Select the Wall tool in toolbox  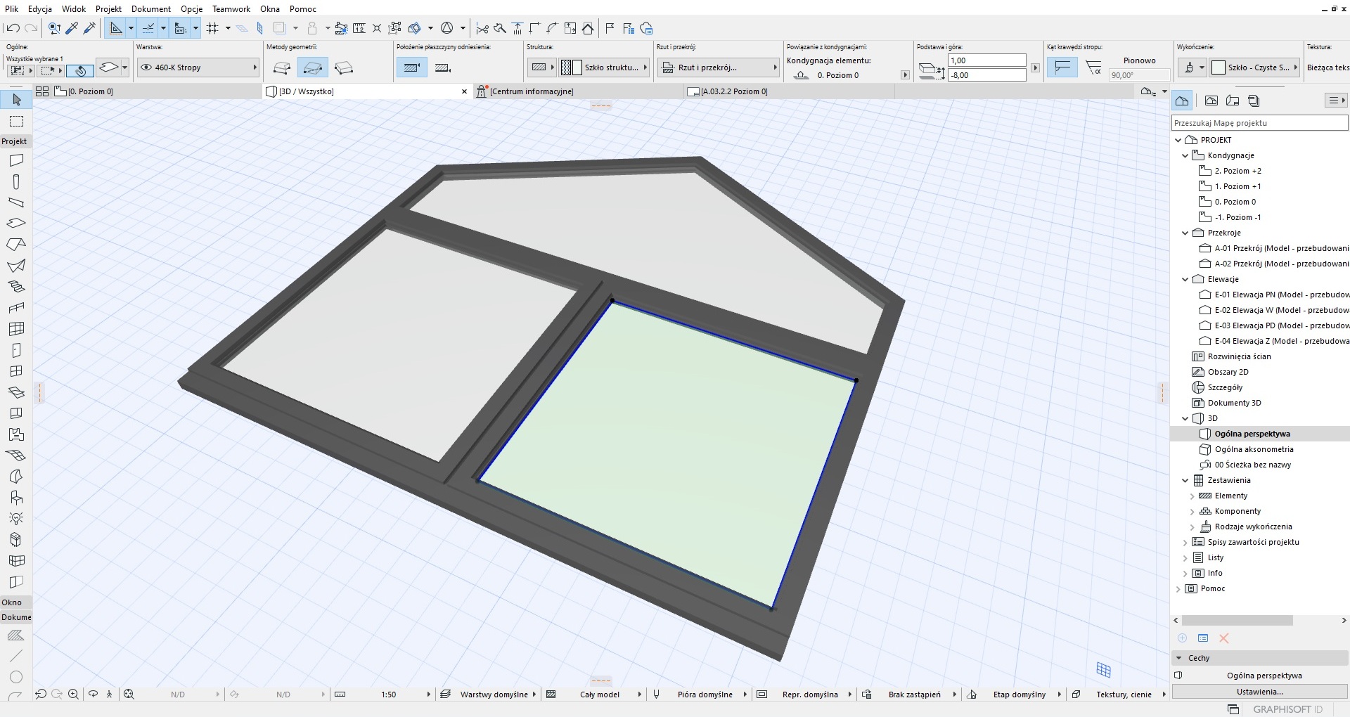(x=16, y=160)
